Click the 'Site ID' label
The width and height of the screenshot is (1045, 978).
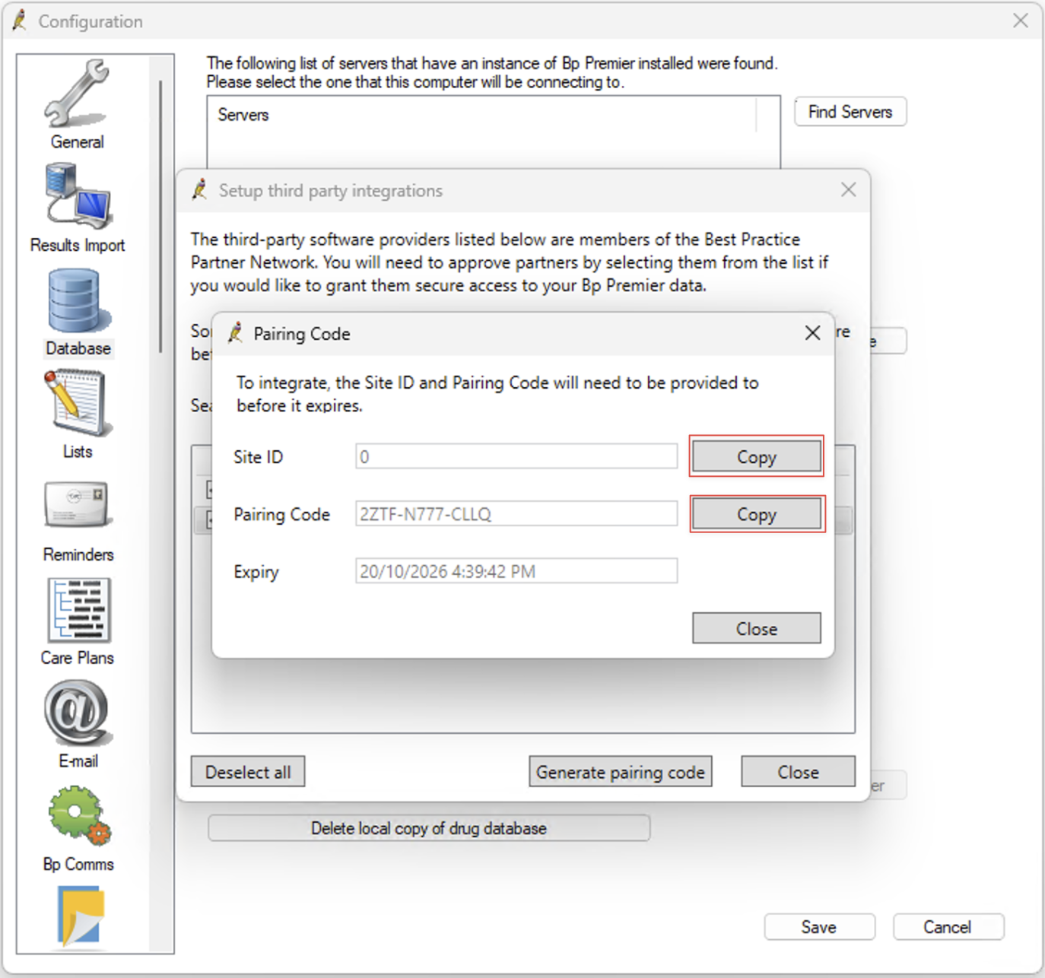coord(259,456)
